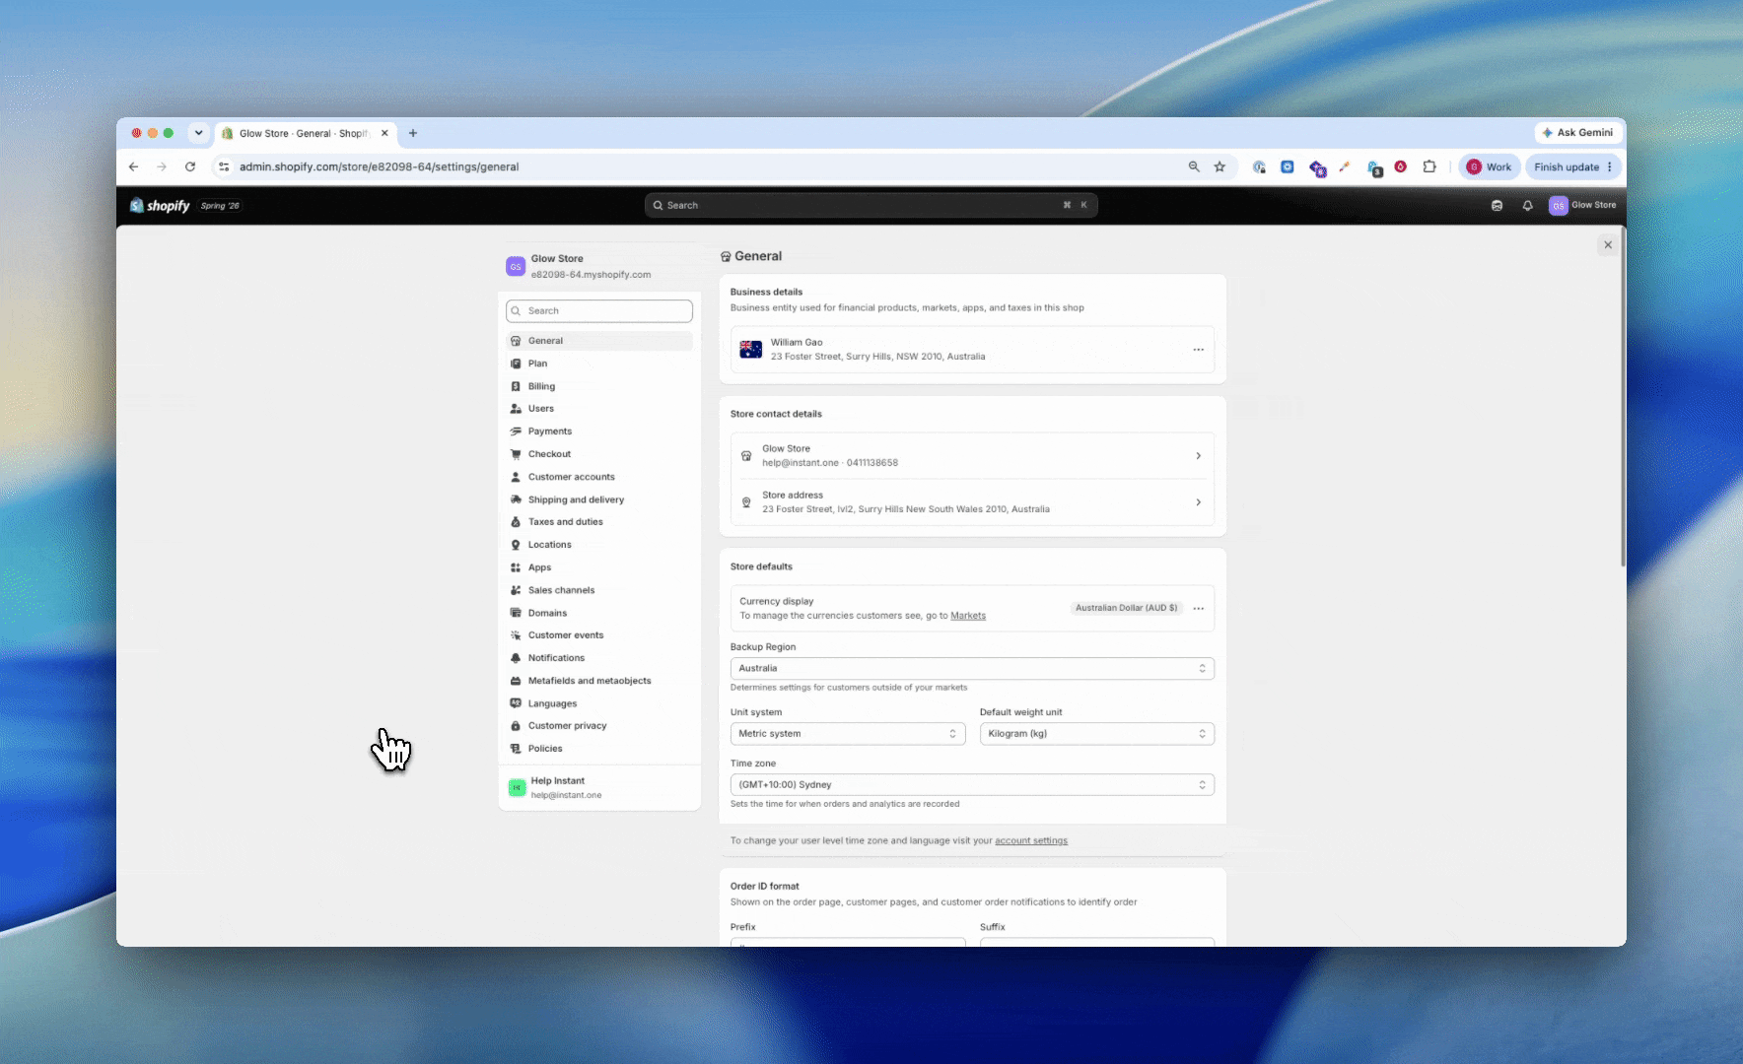Click the Notifications bell icon in sidebar
Screen dimensions: 1743x1064
(516, 658)
